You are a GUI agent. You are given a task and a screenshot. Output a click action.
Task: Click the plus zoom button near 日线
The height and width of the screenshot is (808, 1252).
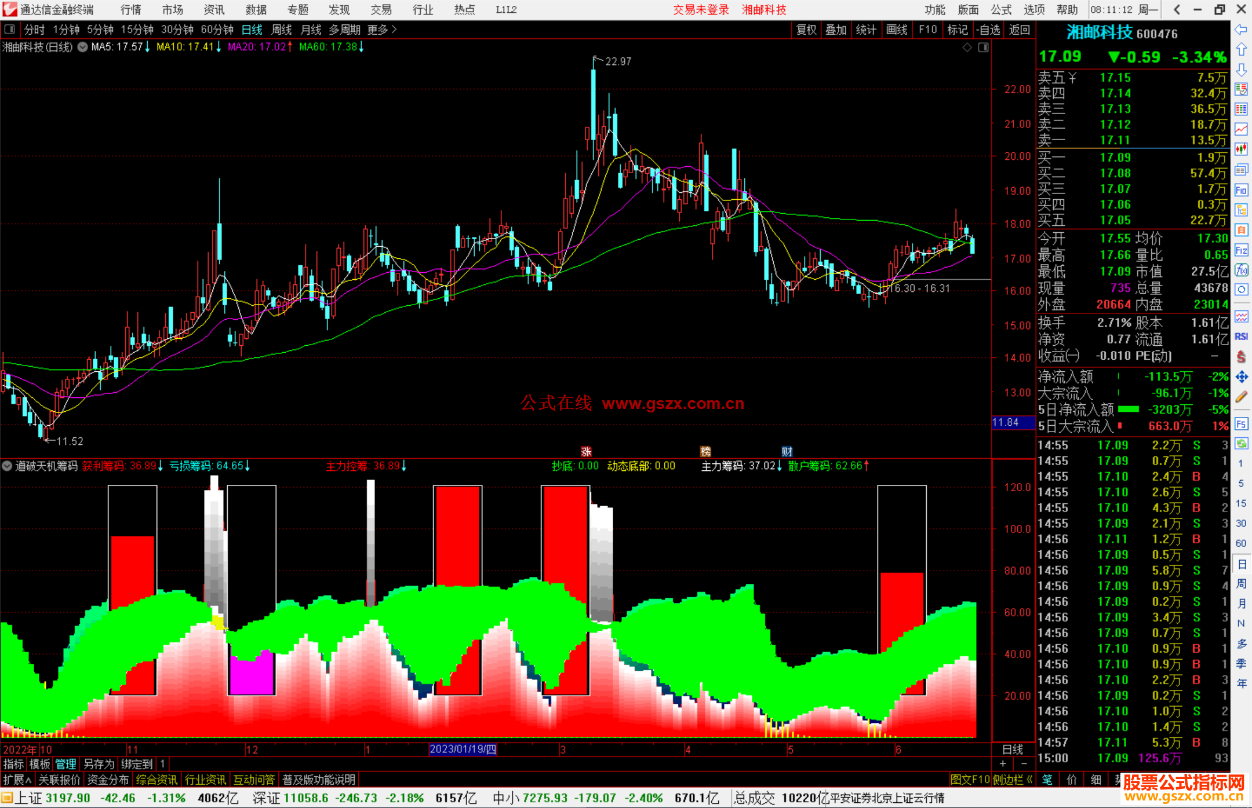click(1003, 764)
